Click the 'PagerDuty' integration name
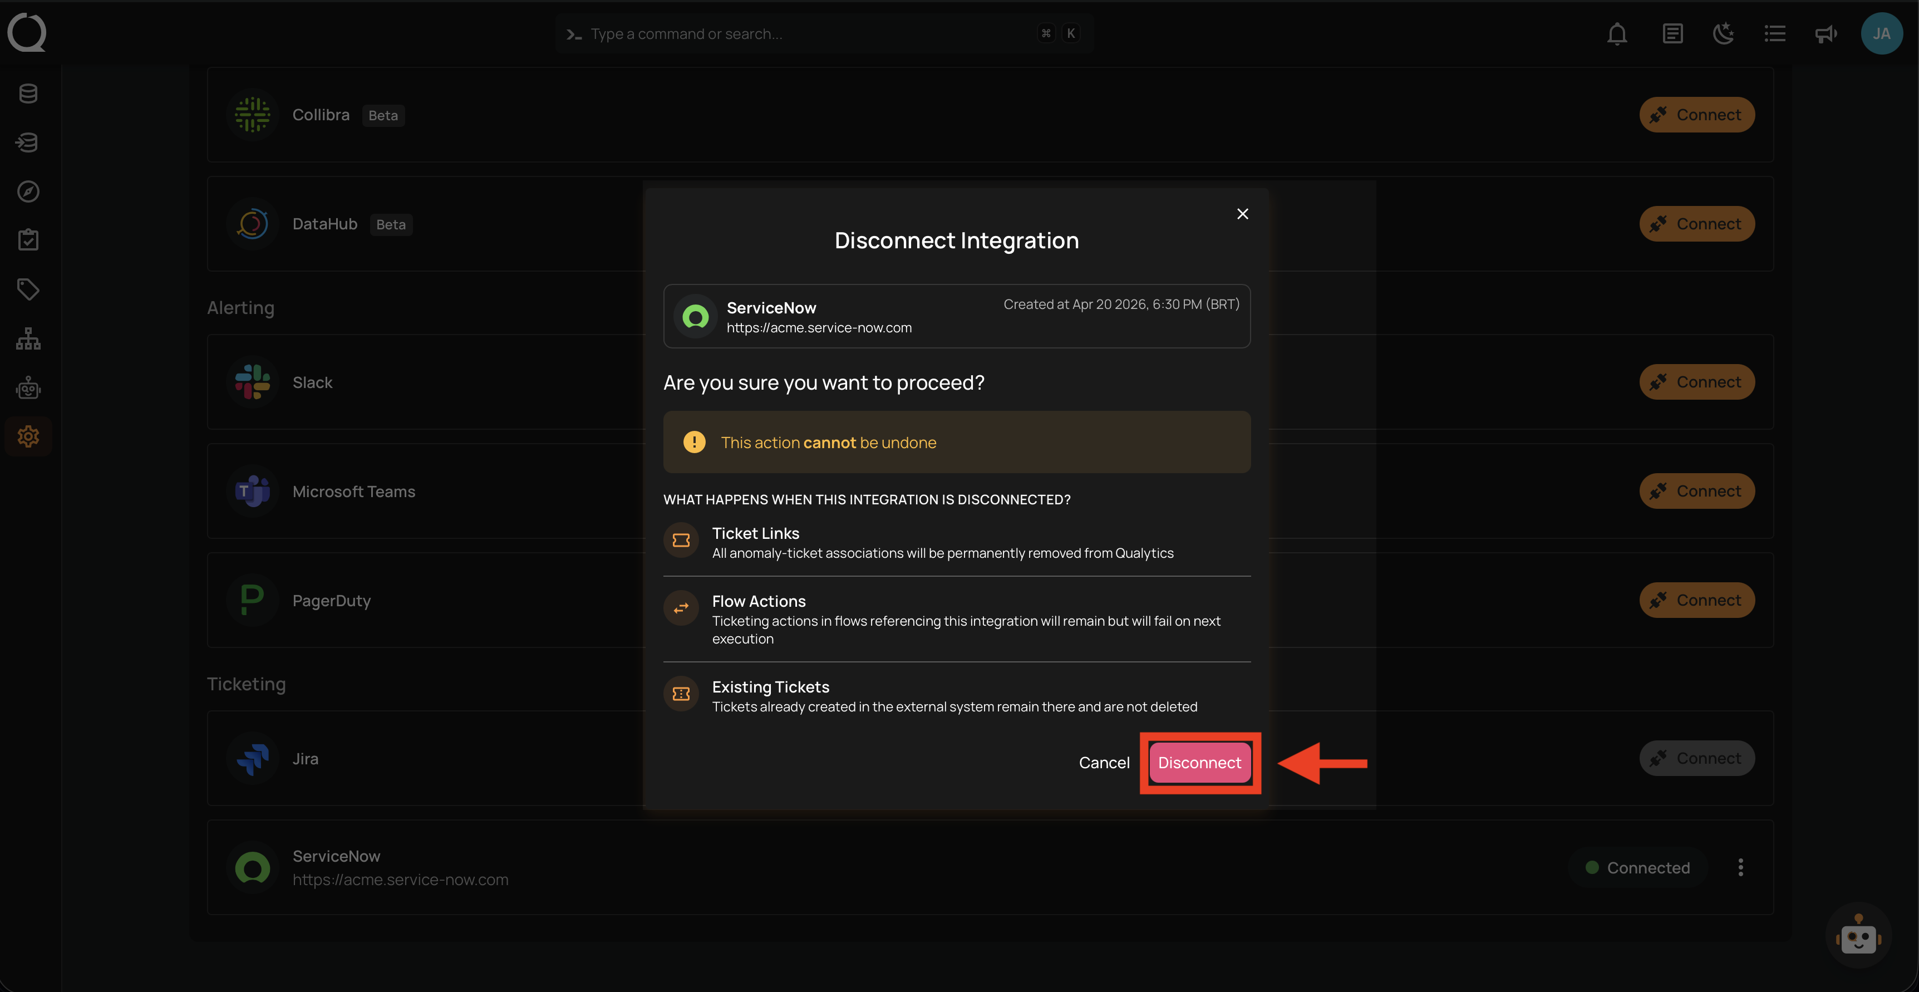The image size is (1919, 992). pos(332,601)
